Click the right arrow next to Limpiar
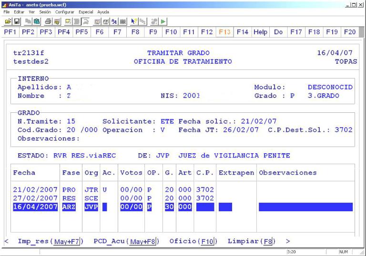This screenshot has height=256, width=366. [288, 241]
